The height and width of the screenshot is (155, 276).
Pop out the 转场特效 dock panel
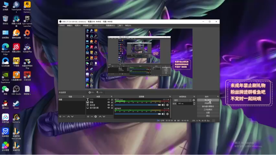tap(194, 96)
